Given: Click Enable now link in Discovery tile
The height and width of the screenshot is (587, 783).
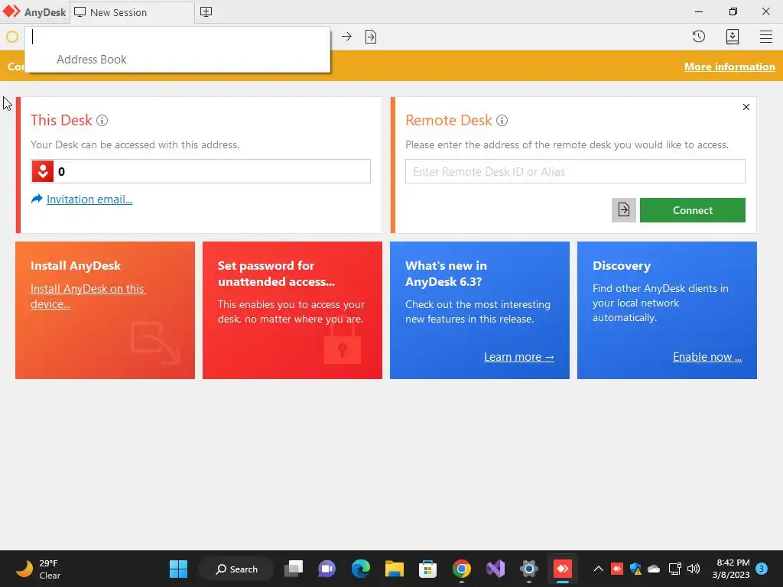Looking at the screenshot, I should click(x=707, y=357).
